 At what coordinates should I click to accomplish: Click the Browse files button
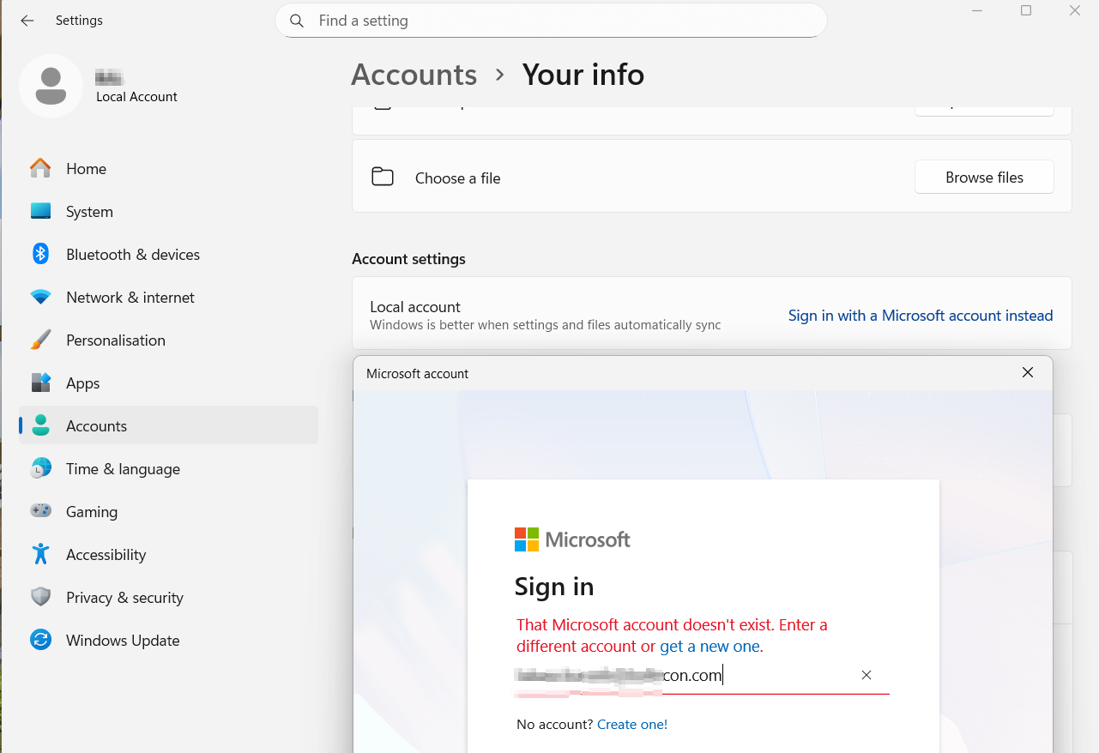(x=984, y=178)
